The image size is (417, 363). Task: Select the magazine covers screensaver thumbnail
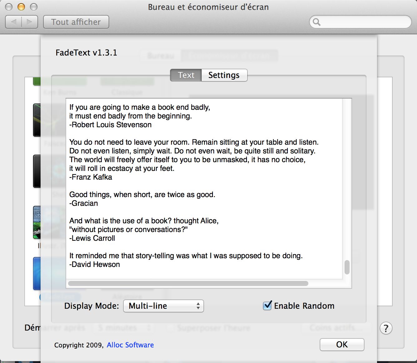click(37, 222)
